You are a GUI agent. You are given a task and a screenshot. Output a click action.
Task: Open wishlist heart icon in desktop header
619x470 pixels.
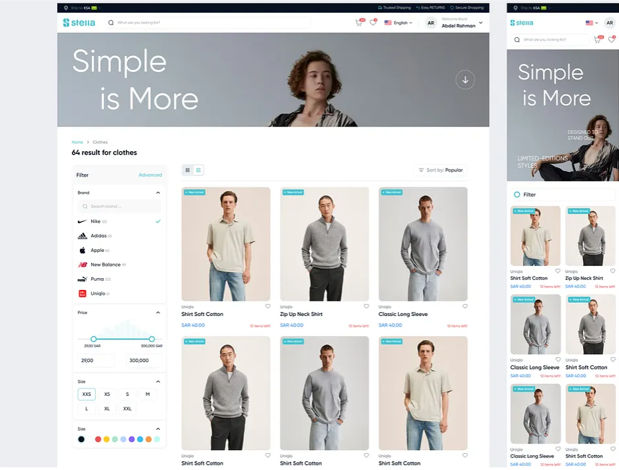click(x=373, y=23)
